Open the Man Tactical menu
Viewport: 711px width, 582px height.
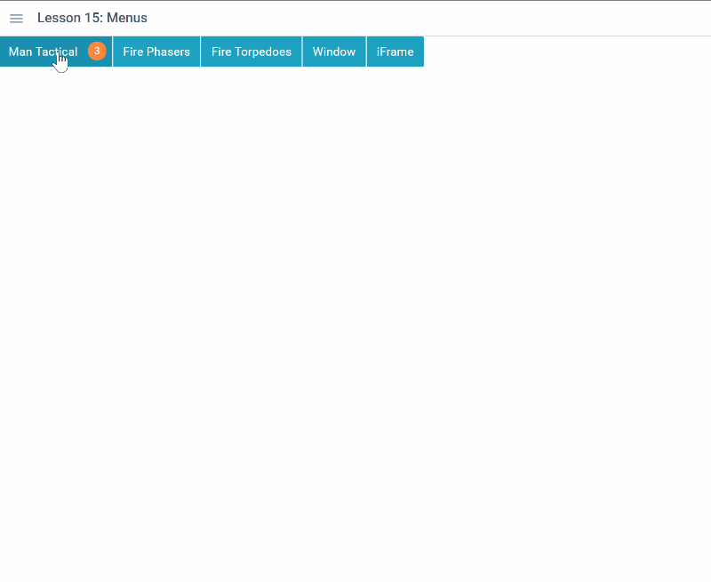(56, 52)
